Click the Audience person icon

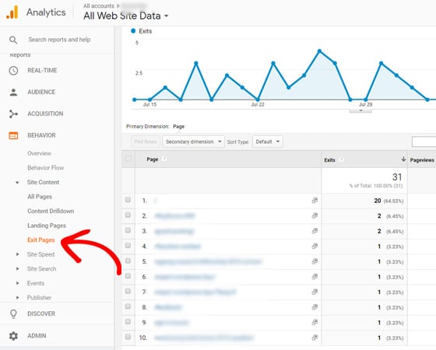click(x=13, y=93)
